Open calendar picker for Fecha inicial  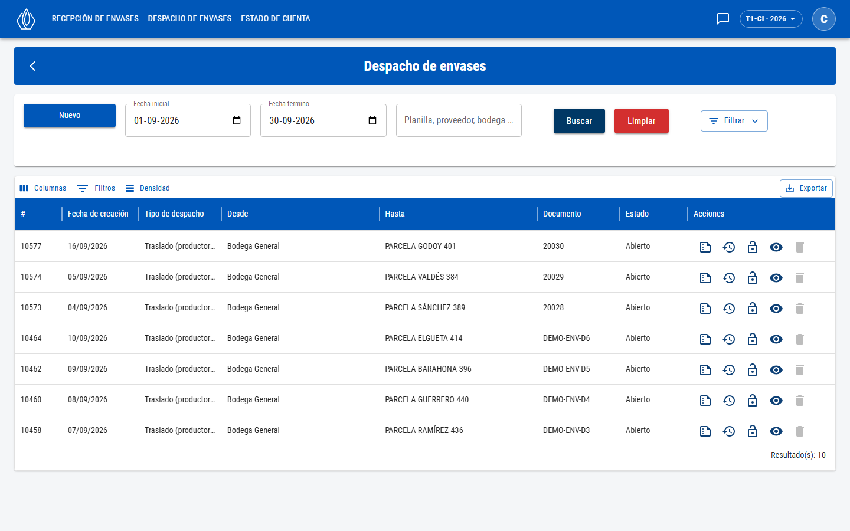pyautogui.click(x=237, y=120)
